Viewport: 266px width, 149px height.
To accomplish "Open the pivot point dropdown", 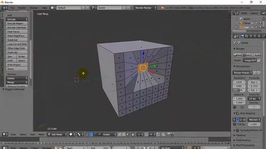I will (80, 135).
